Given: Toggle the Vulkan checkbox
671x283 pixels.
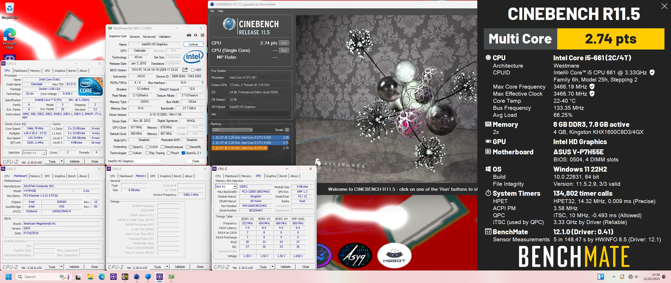Looking at the screenshot, I should (131, 153).
